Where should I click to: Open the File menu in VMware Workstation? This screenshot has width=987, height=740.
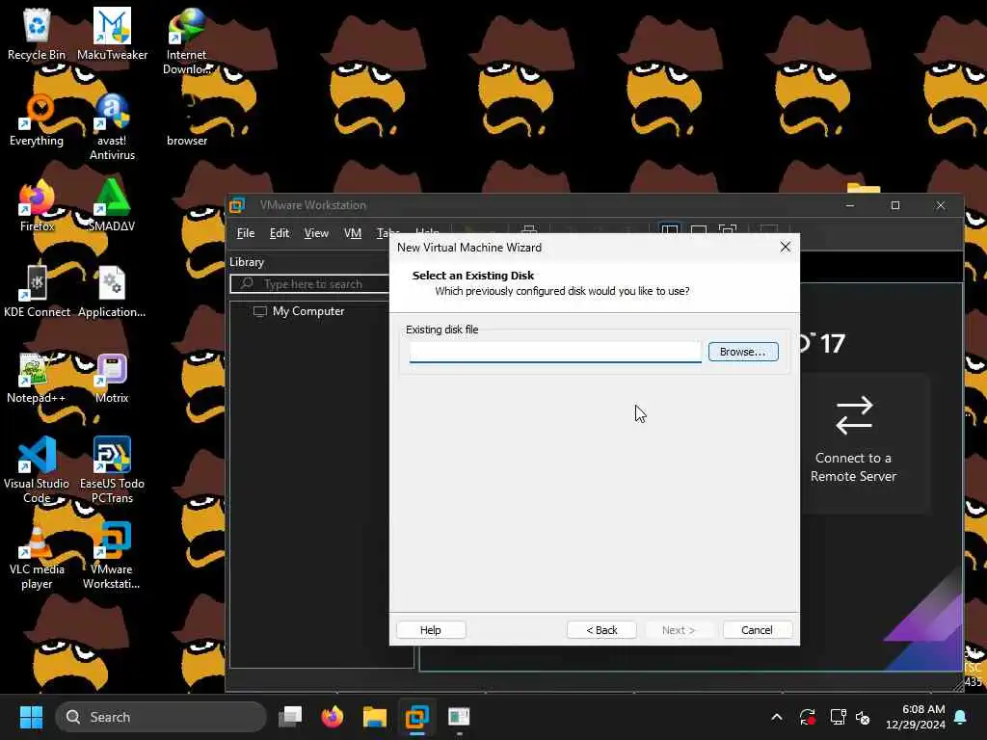(x=246, y=233)
